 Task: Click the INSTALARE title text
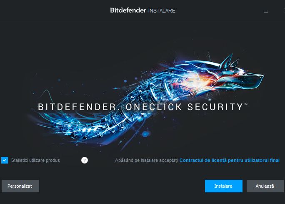tap(162, 11)
